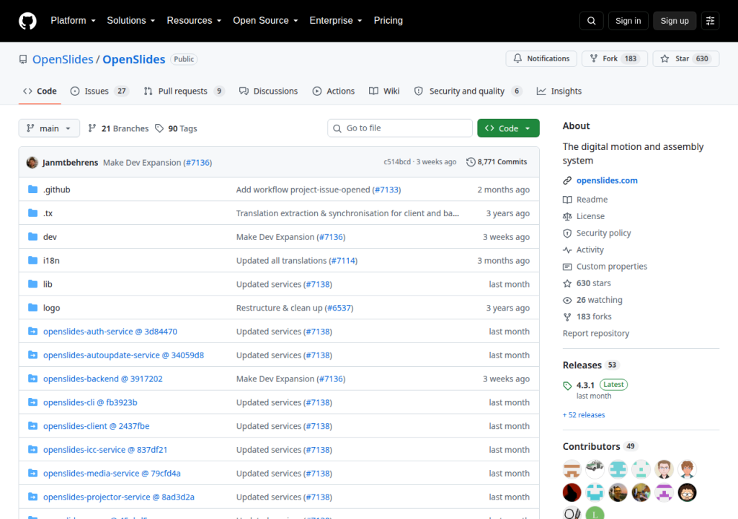
Task: Open the green Code dropdown button
Action: coord(508,128)
